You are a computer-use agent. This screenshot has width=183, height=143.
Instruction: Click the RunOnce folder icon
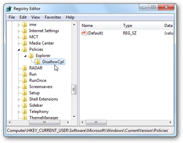(x=25, y=81)
